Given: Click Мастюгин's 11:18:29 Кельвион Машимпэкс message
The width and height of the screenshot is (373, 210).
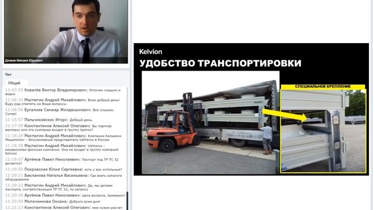Looking at the screenshot, I should (64, 138).
